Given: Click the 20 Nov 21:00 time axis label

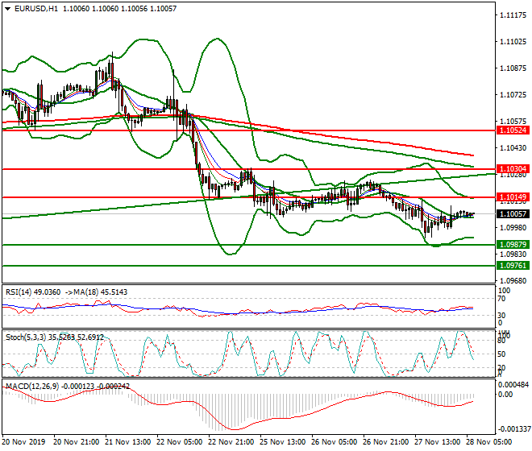Looking at the screenshot, I should click(x=77, y=442).
